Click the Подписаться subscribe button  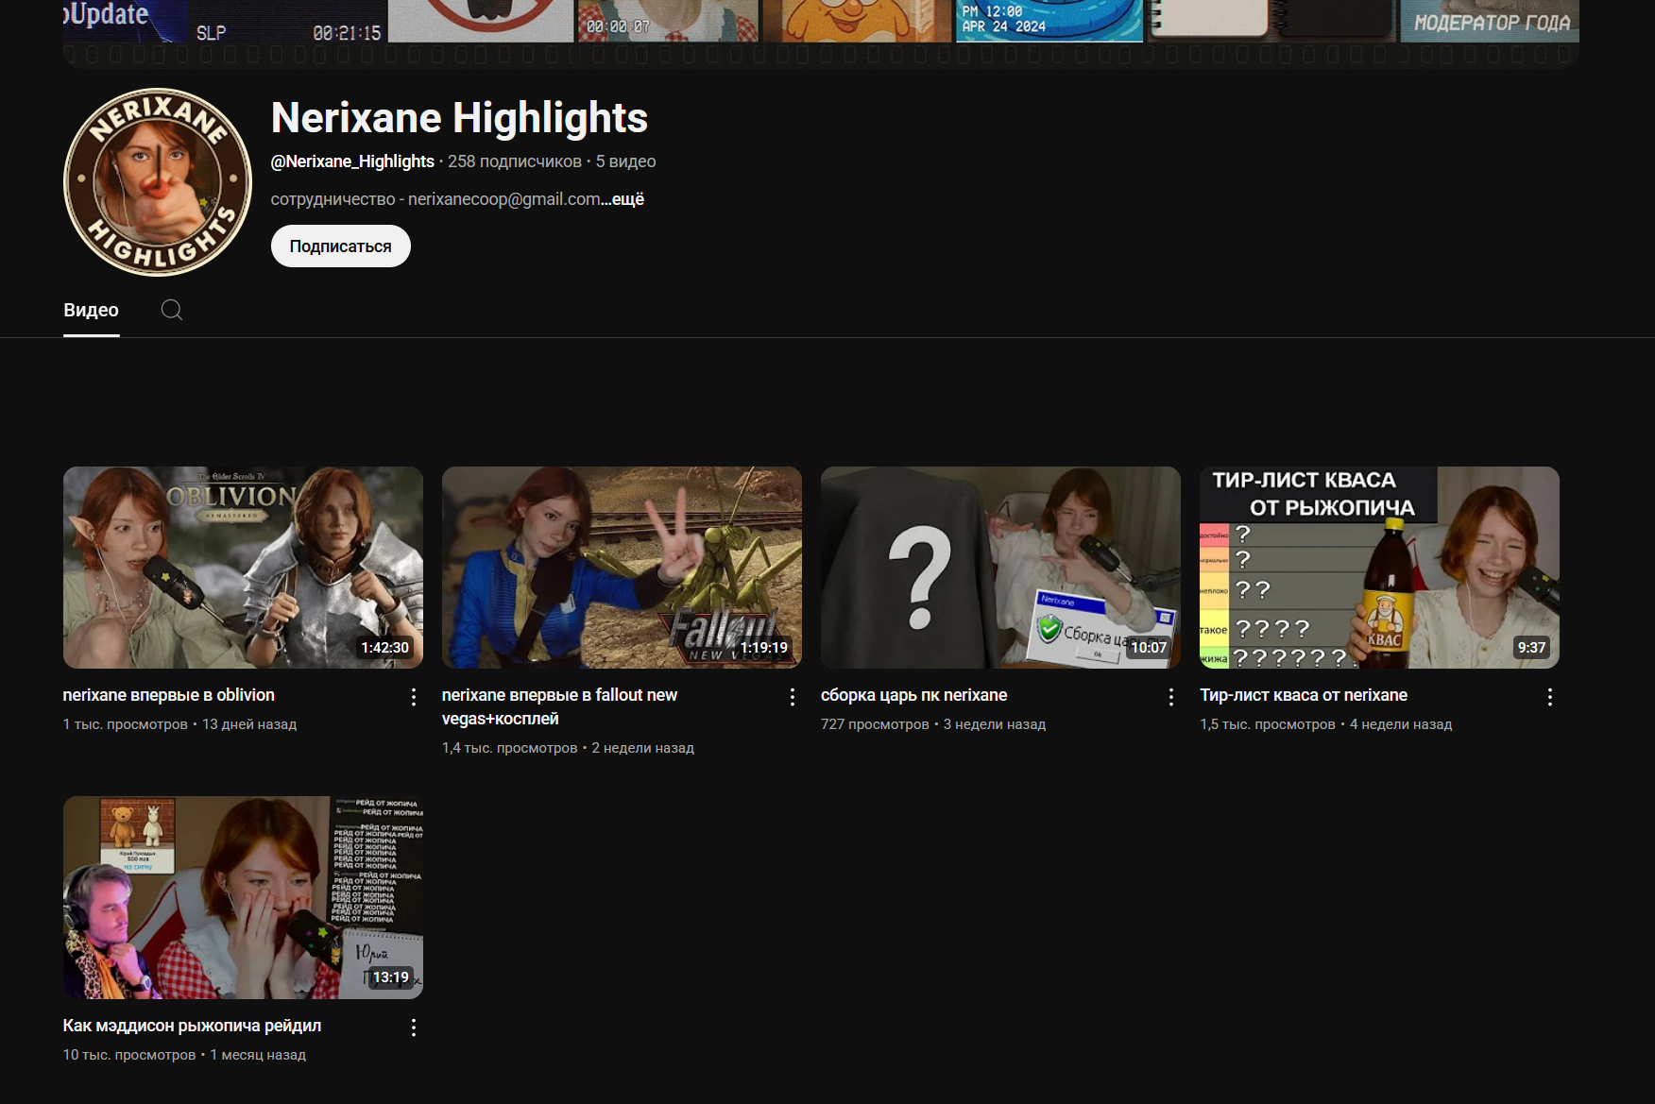(x=341, y=246)
